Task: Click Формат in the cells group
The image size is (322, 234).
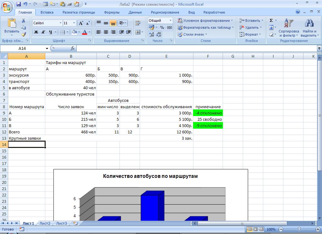Action: click(x=250, y=34)
